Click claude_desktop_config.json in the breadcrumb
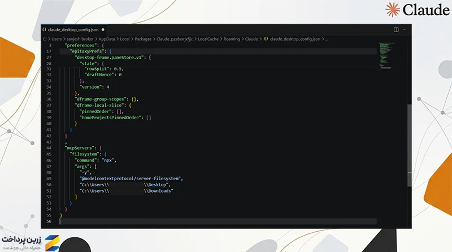Viewport: 452px width, 252px height. 295,39
